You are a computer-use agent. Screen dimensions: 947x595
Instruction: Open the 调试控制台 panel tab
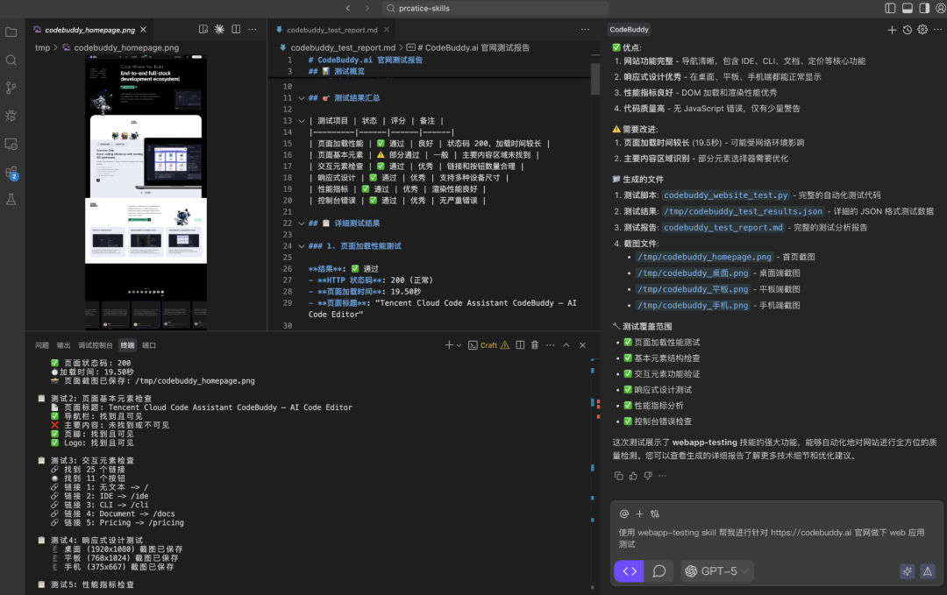(x=96, y=345)
